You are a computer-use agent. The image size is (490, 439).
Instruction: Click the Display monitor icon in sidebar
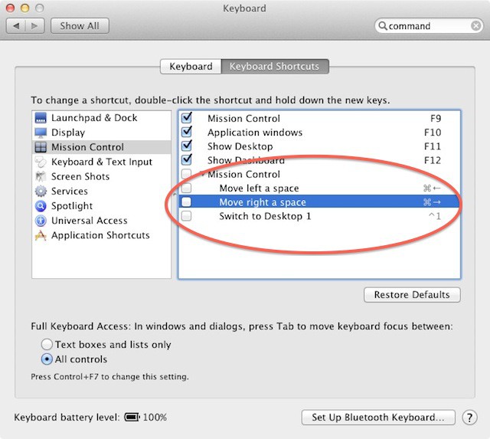click(x=41, y=133)
